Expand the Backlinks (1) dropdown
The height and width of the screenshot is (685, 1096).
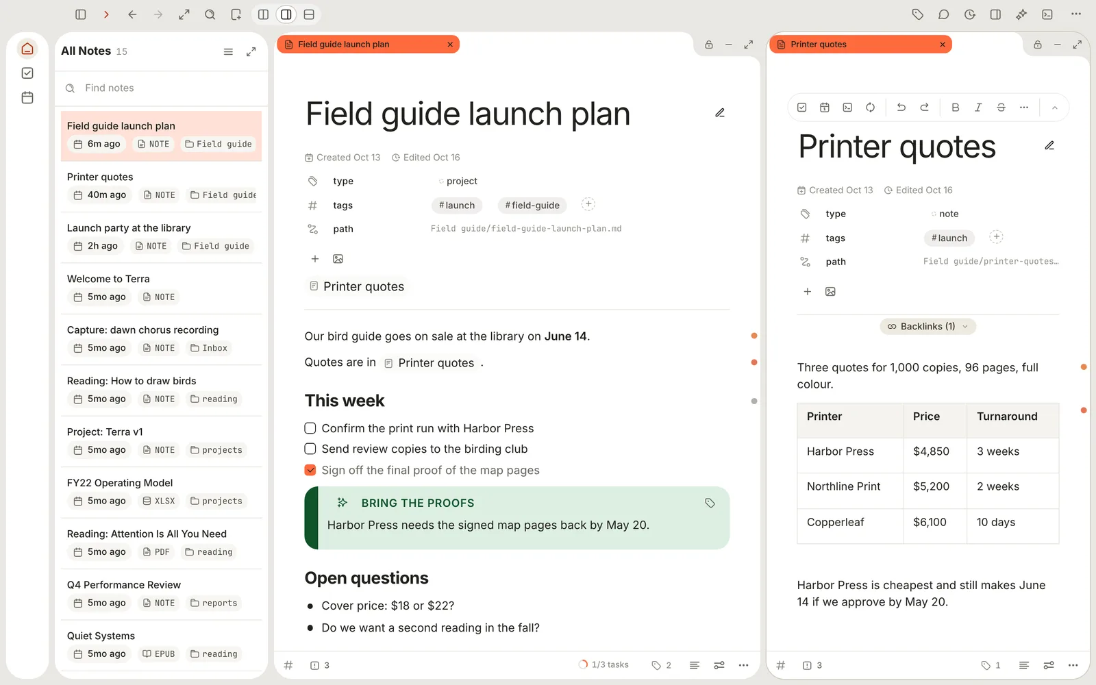click(x=927, y=327)
